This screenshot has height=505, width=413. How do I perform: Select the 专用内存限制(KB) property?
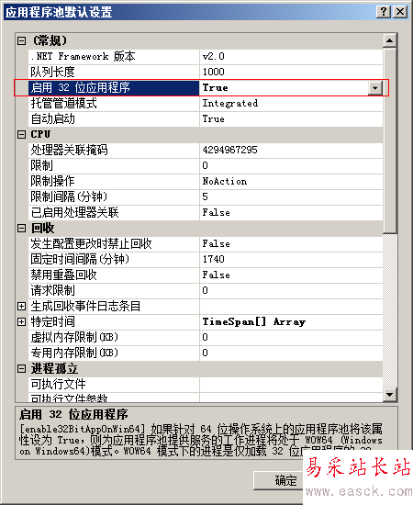(114, 353)
